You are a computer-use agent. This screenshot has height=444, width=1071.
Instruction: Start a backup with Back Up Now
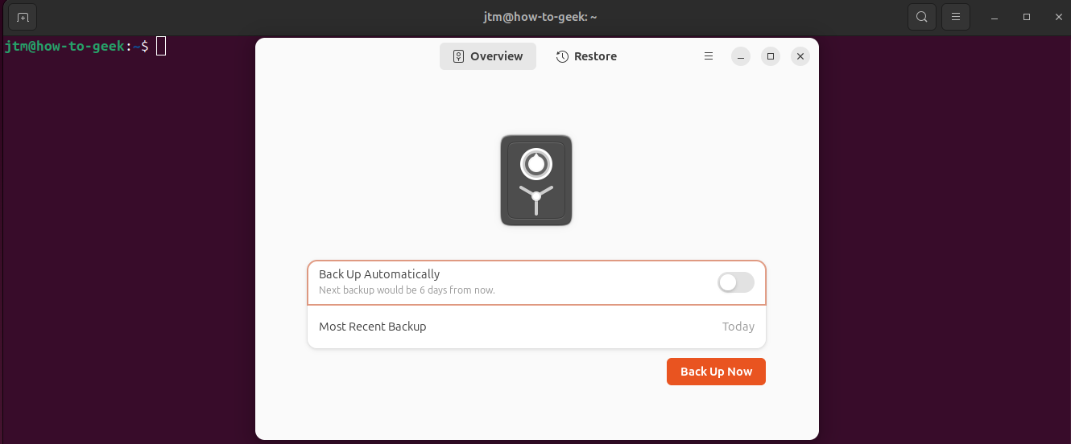(x=716, y=372)
